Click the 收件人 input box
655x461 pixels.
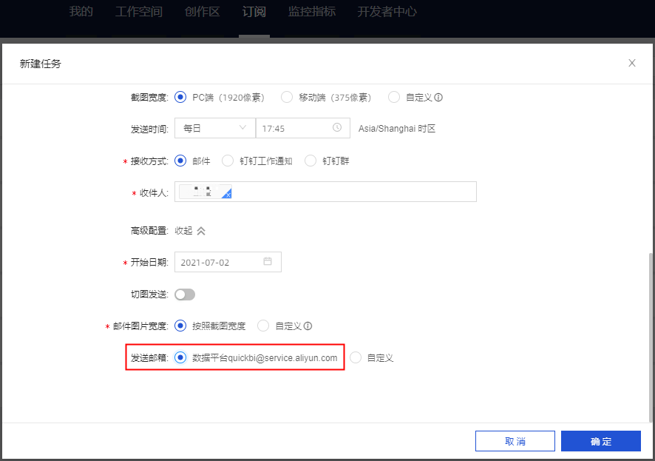[325, 192]
